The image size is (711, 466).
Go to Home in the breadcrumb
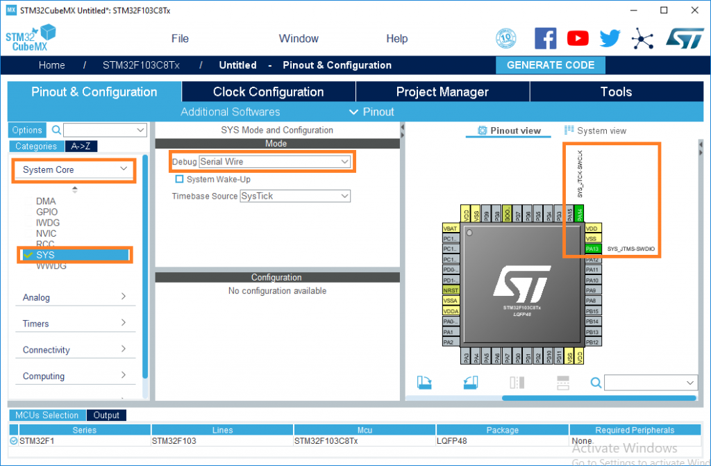tap(51, 65)
